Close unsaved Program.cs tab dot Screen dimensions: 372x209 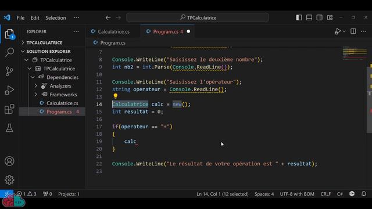188,31
